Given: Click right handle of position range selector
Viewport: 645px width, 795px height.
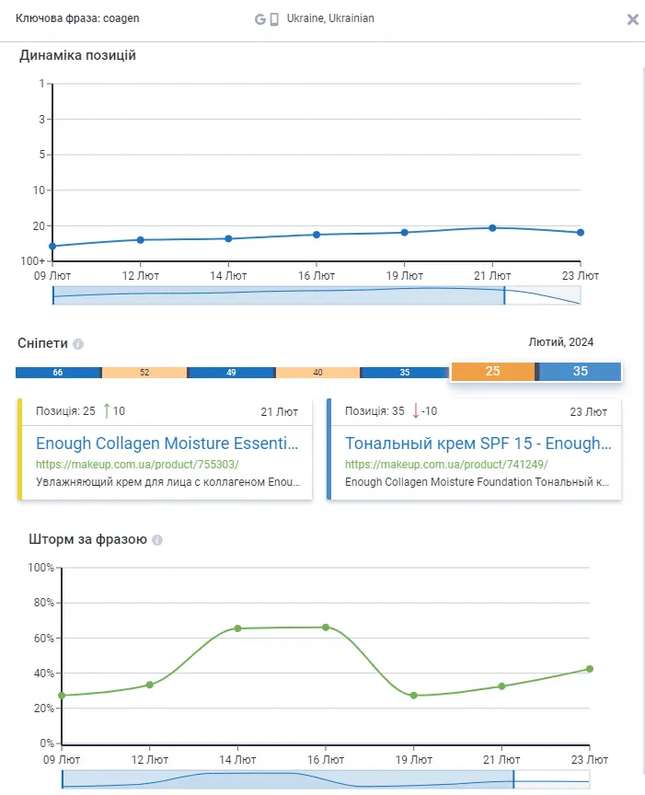Looking at the screenshot, I should pyautogui.click(x=504, y=295).
